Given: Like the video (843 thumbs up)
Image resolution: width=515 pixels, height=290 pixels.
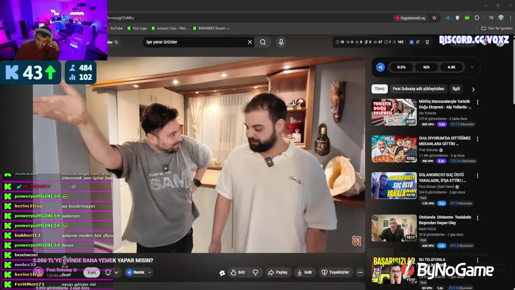Looking at the screenshot, I should coord(237,272).
